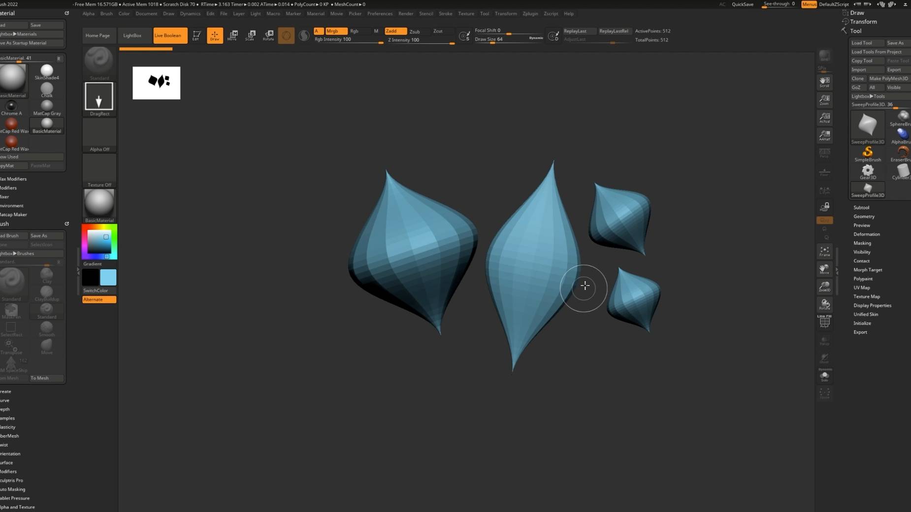Open the Standard brush picker in left shelf

(x=99, y=64)
